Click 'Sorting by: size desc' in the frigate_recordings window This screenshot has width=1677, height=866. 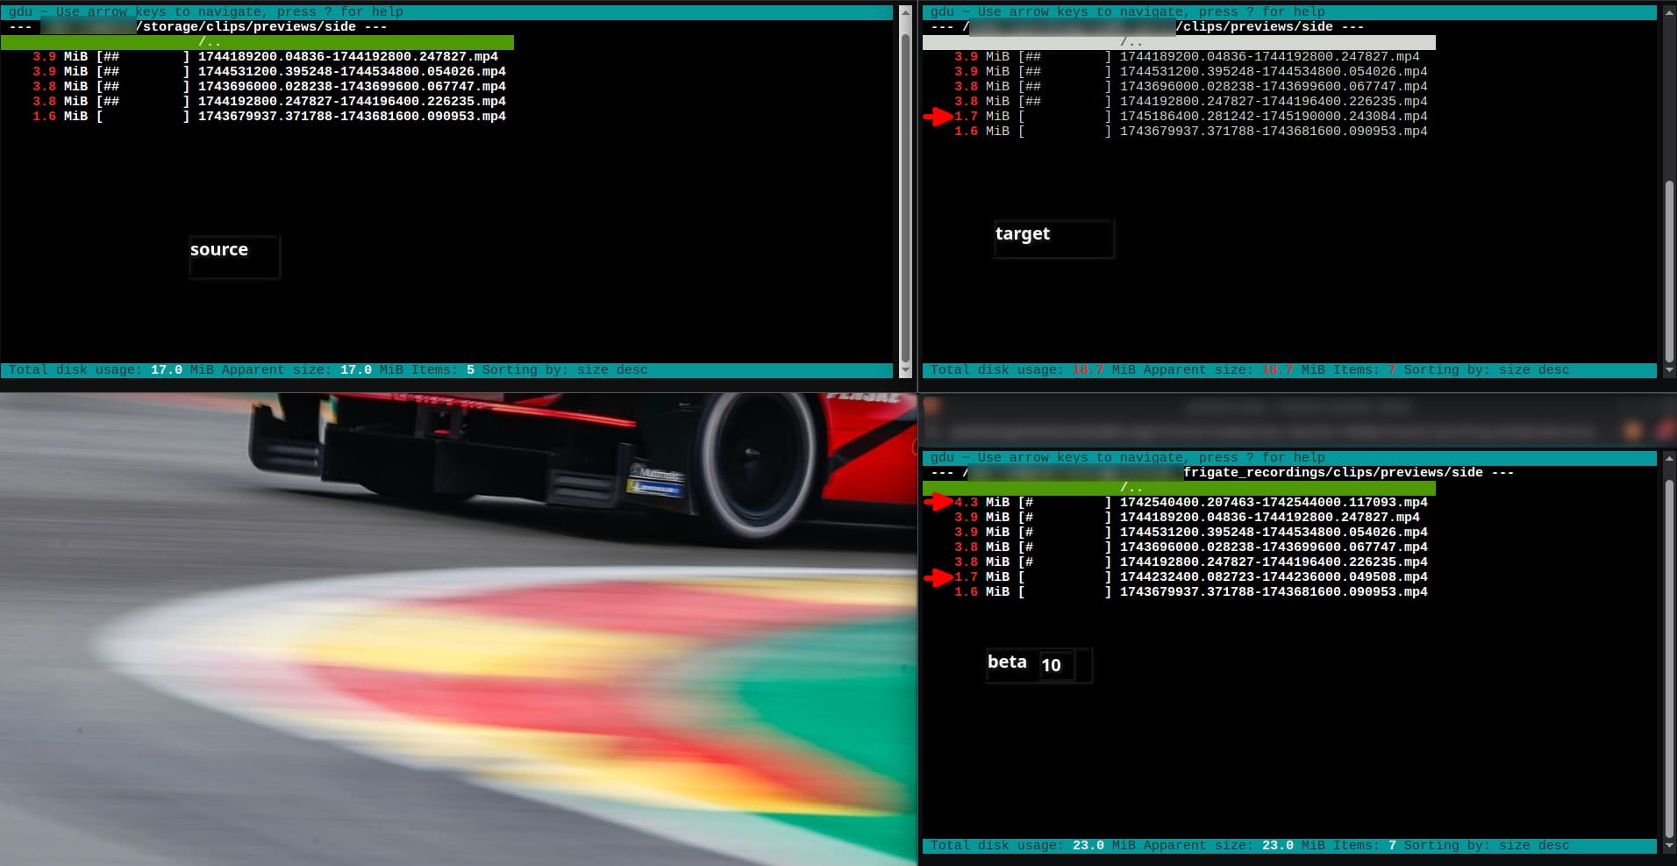[x=1487, y=846]
